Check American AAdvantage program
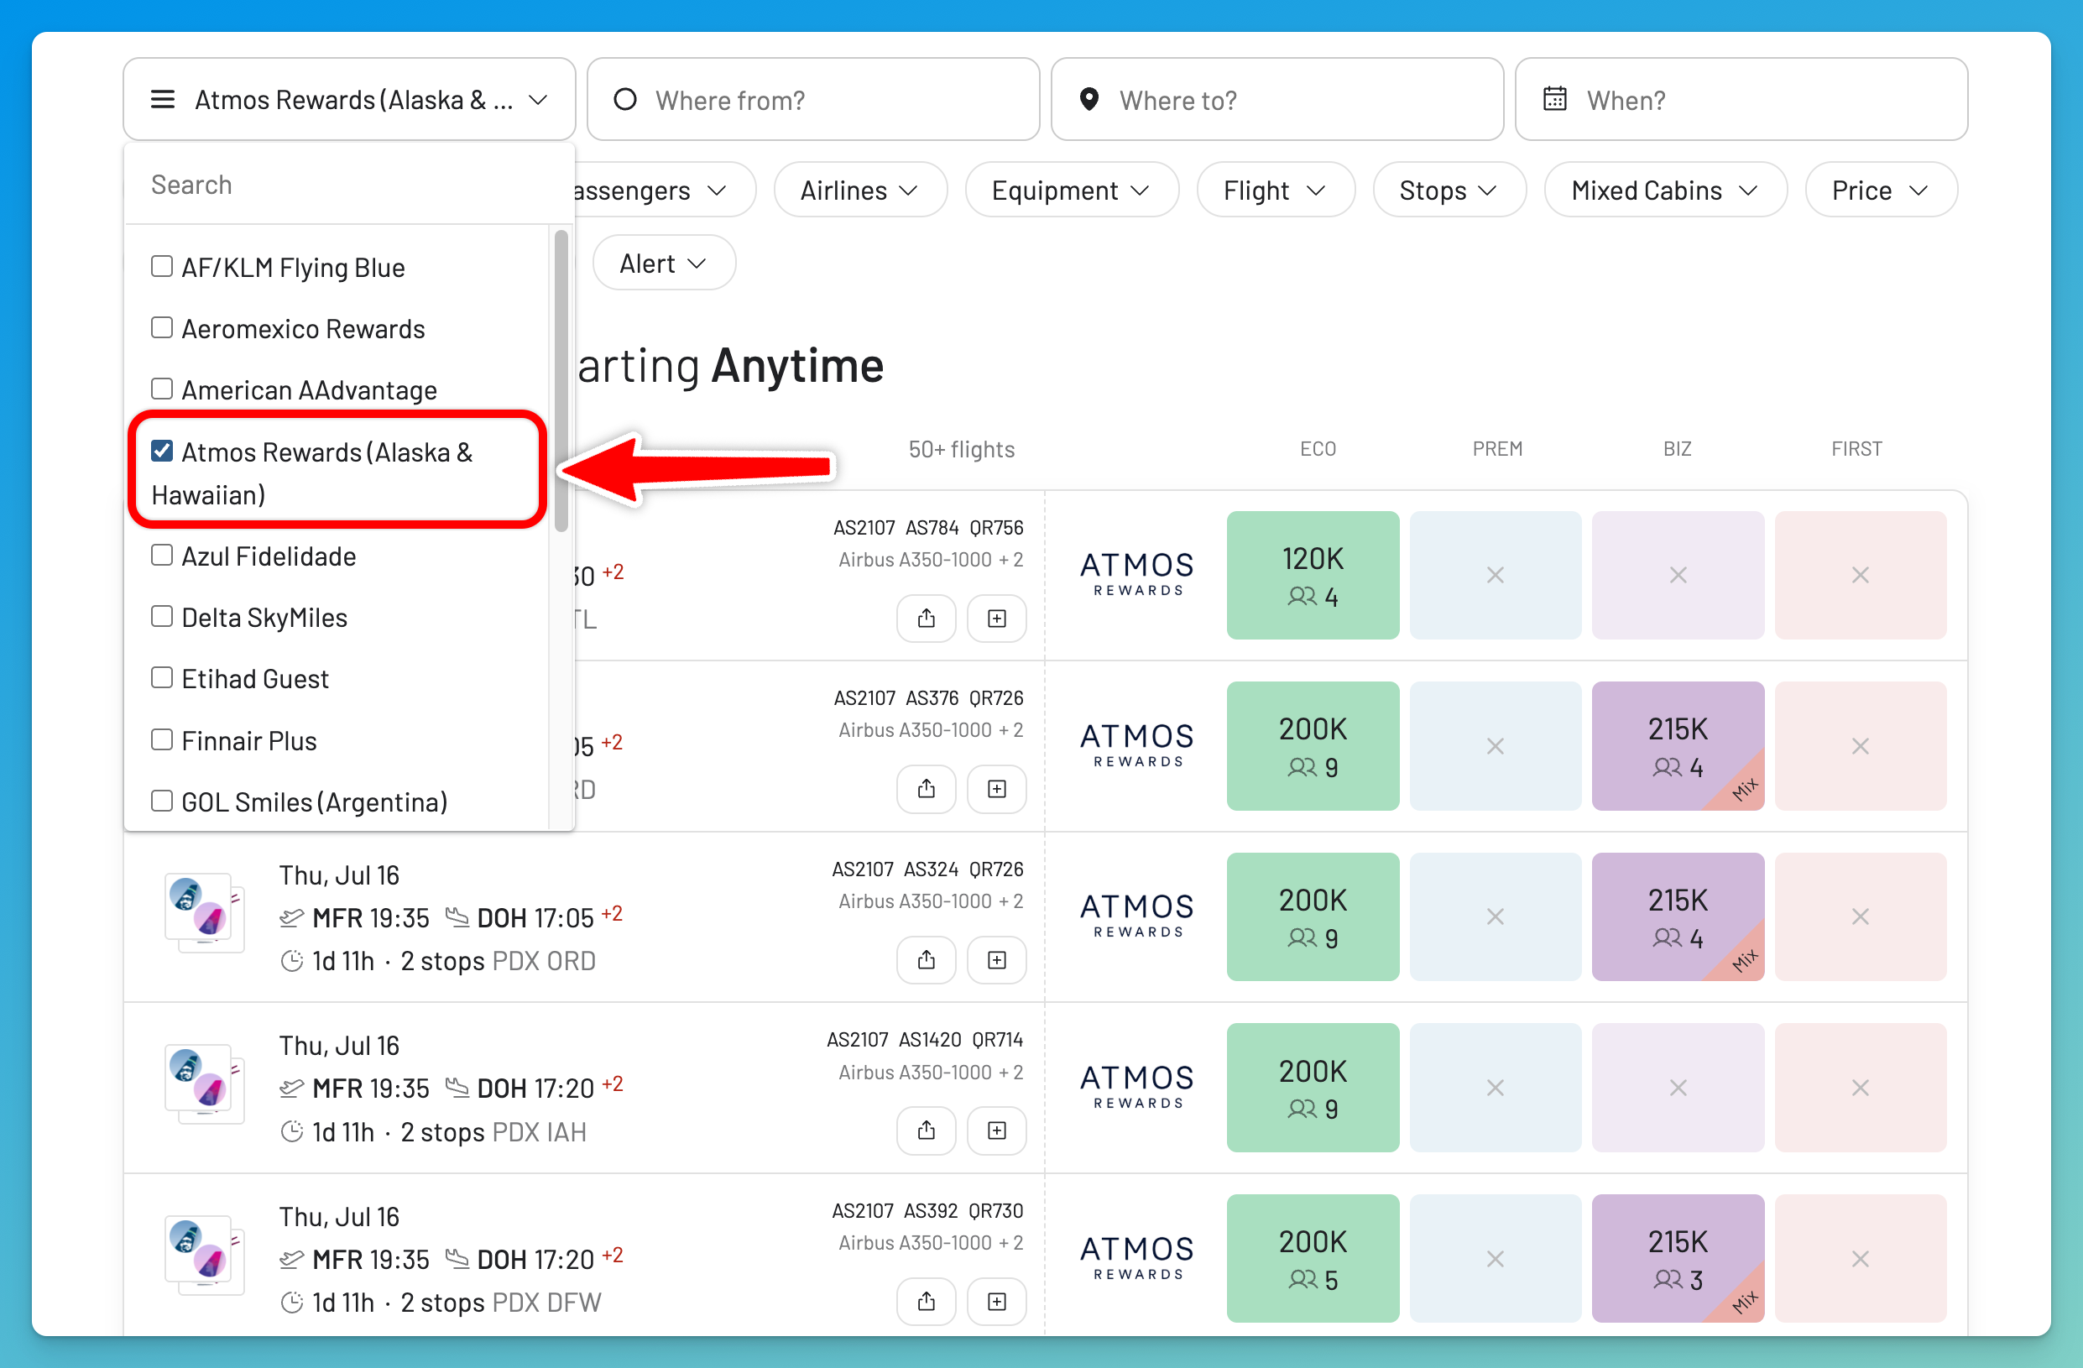This screenshot has height=1368, width=2083. coord(162,389)
